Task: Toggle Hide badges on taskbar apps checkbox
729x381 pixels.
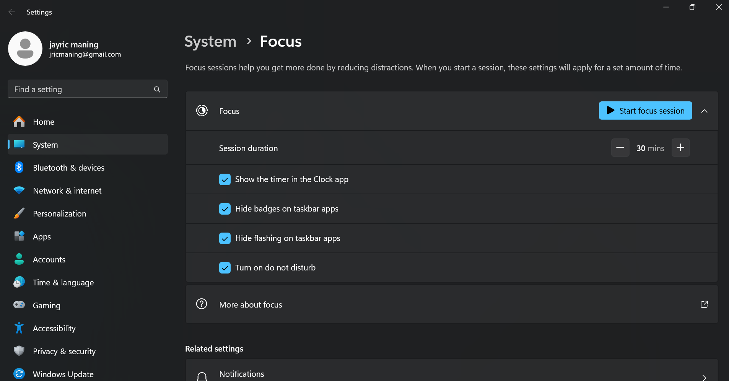Action: (x=225, y=209)
